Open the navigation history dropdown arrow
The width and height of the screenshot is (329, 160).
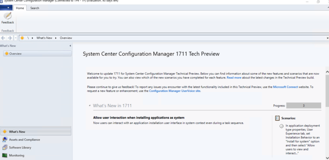coord(15,38)
